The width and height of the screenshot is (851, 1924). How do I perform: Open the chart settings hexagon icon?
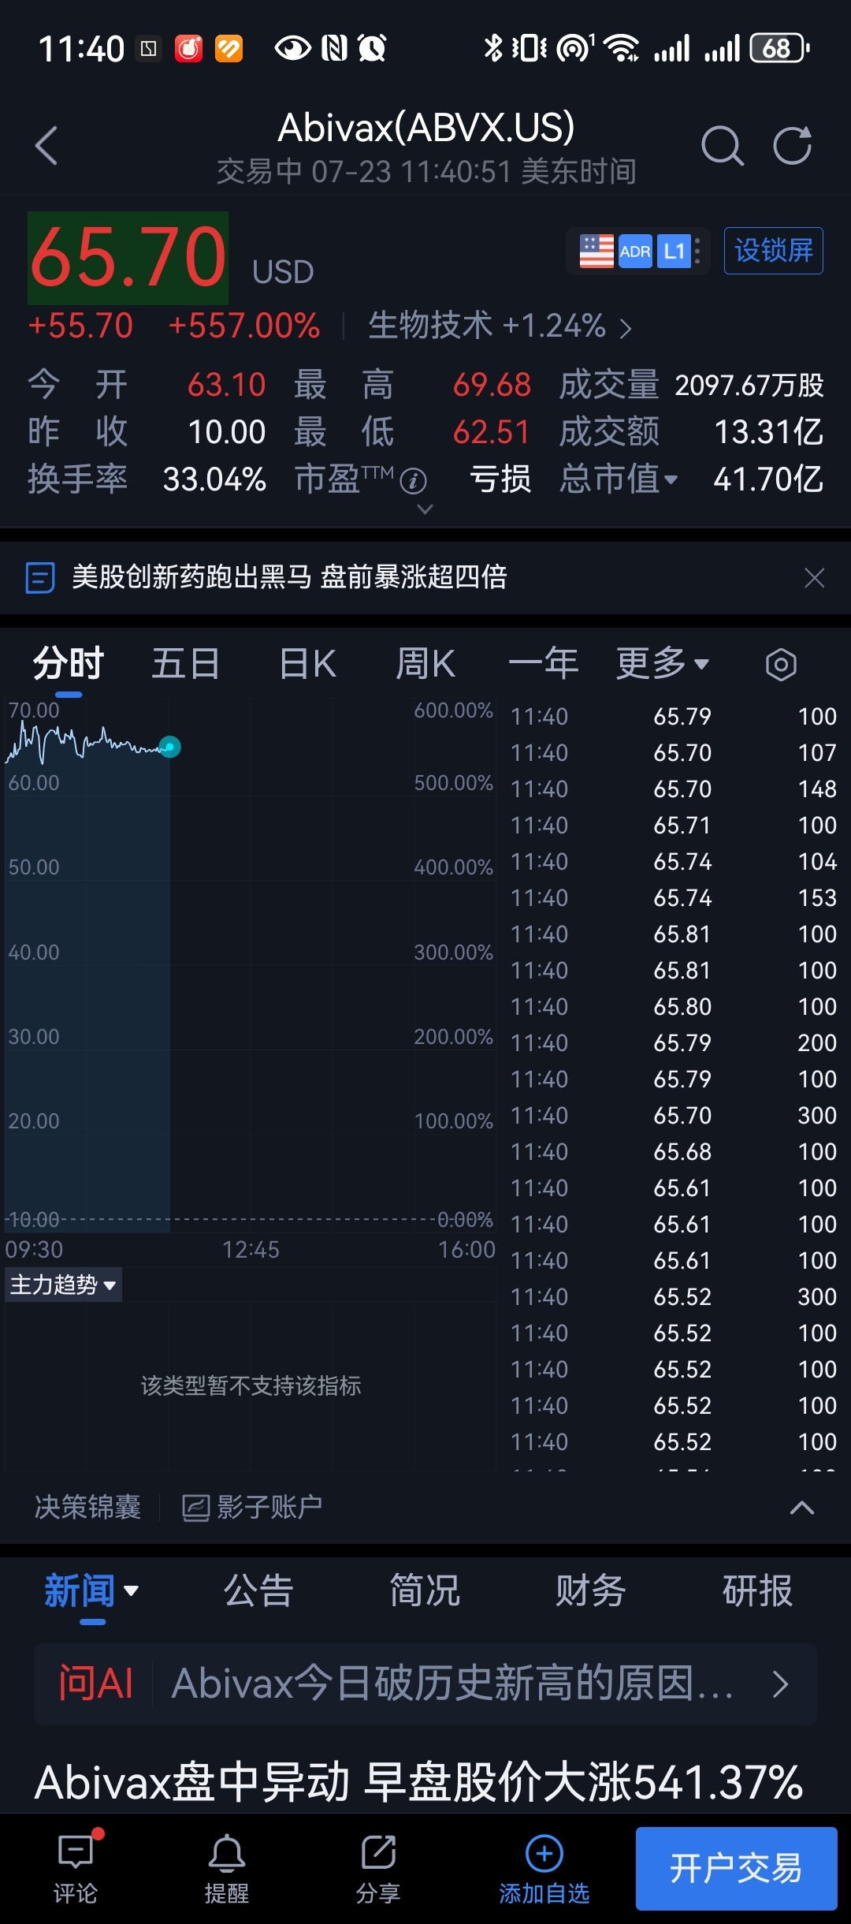pos(781,665)
